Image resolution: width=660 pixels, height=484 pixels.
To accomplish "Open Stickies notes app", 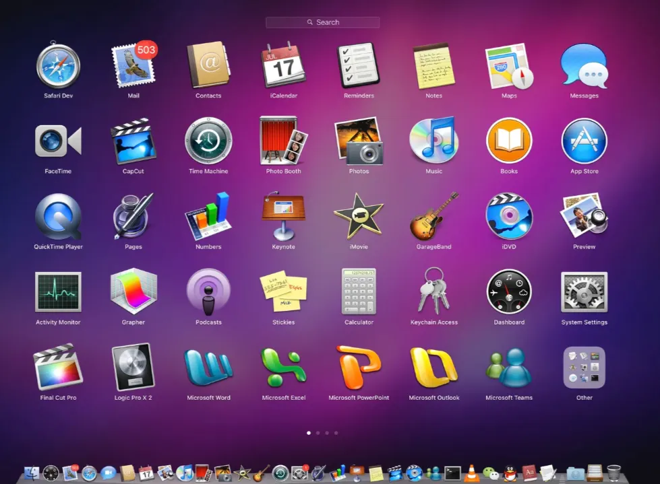I will [x=283, y=291].
